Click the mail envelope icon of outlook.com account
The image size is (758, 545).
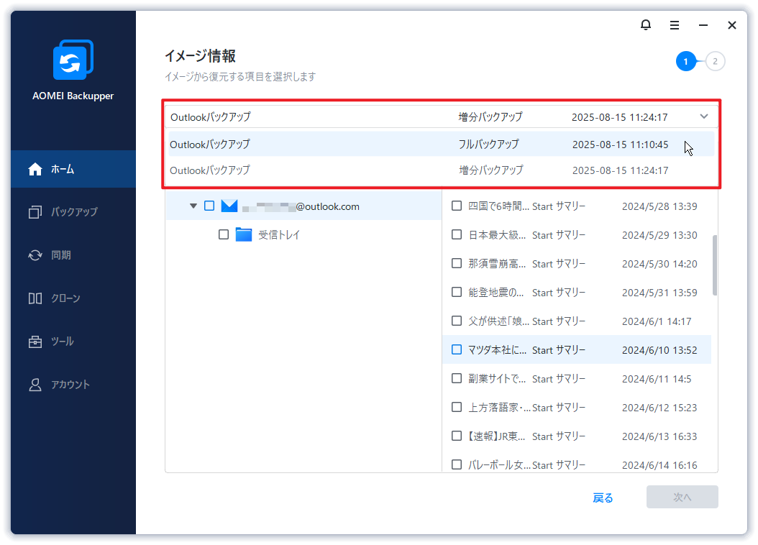(229, 206)
